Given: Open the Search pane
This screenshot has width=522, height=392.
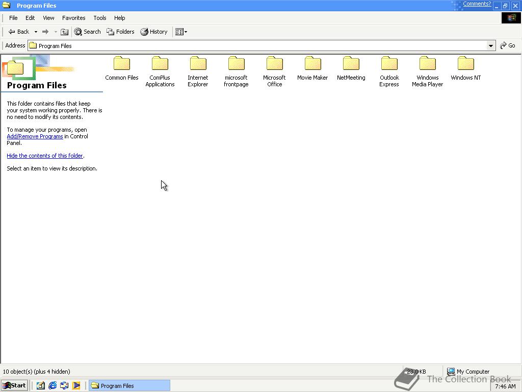Looking at the screenshot, I should pyautogui.click(x=87, y=32).
